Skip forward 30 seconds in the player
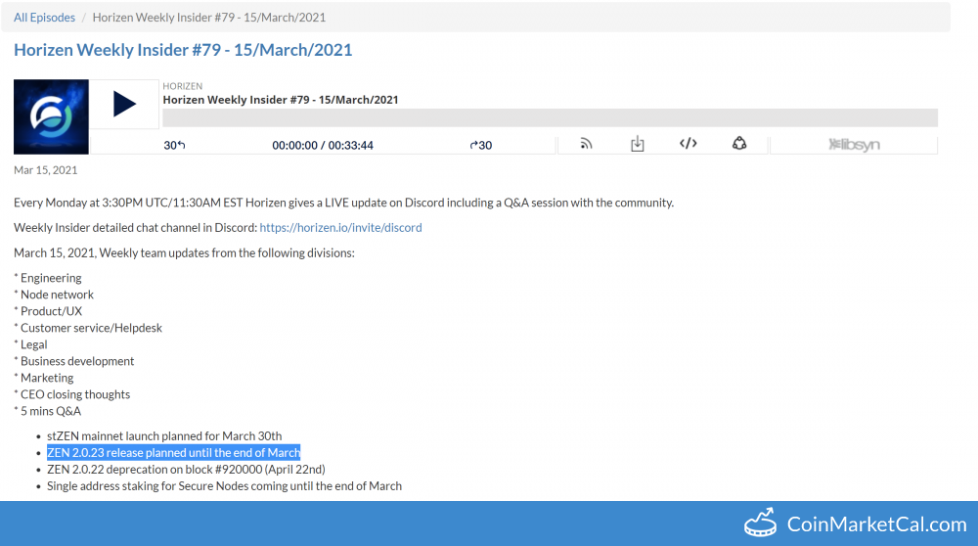978x546 pixels. pos(481,145)
